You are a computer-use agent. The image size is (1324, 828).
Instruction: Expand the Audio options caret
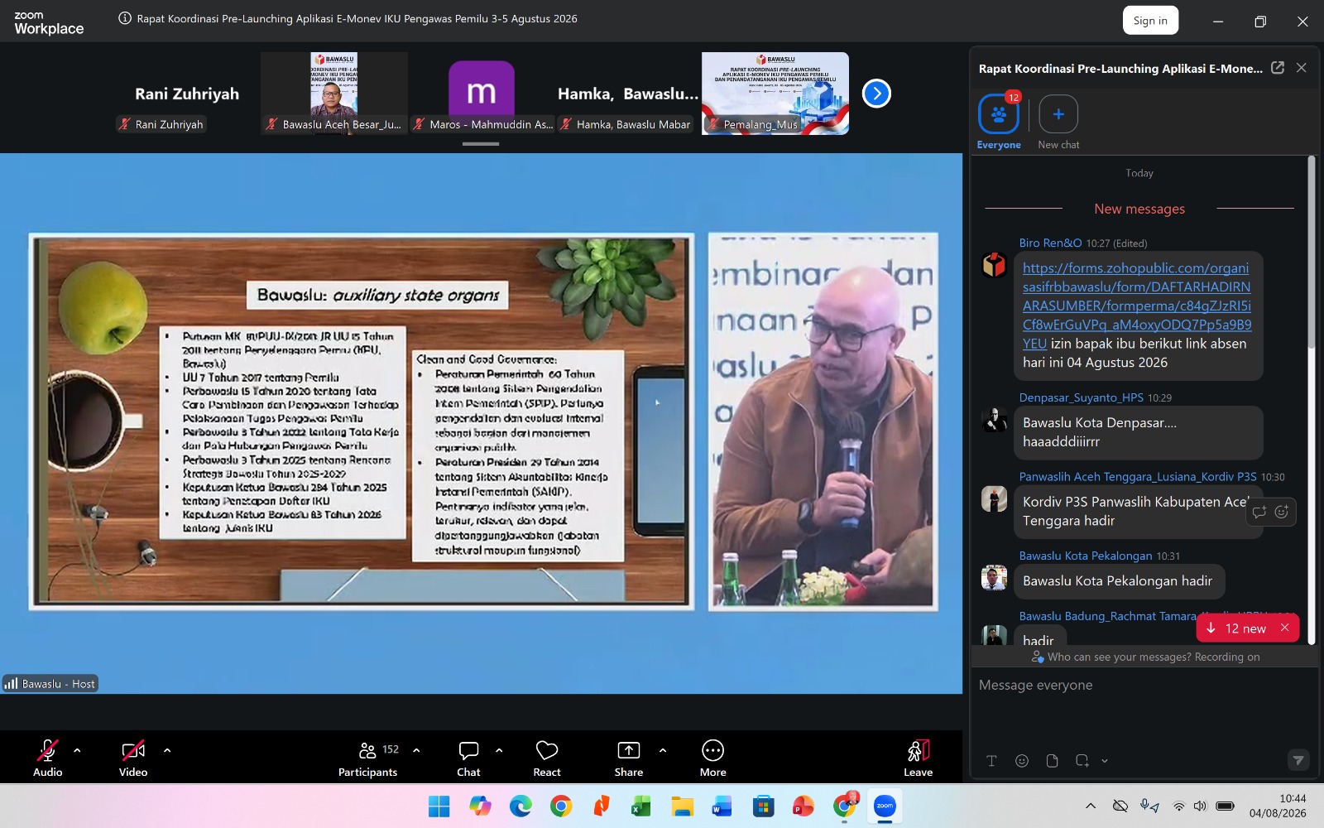coord(77,750)
